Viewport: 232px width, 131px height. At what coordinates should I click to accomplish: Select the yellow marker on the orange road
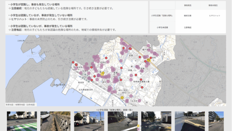[149, 60]
